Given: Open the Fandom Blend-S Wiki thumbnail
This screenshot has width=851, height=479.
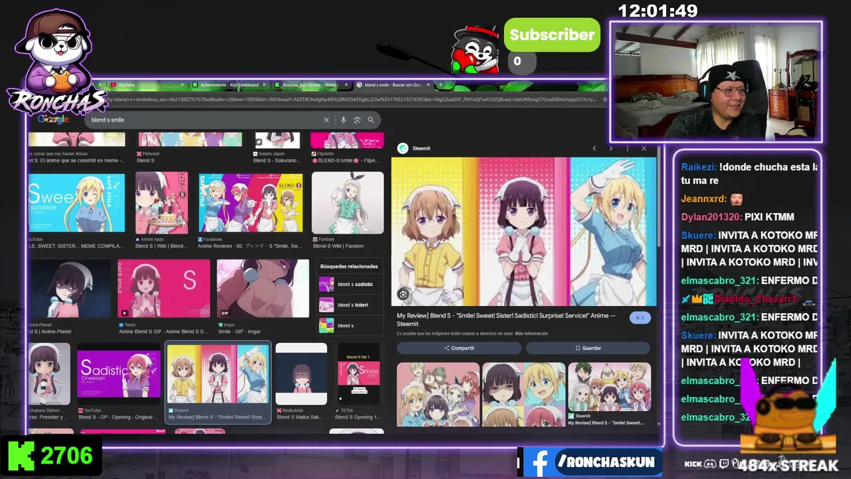Looking at the screenshot, I should point(348,202).
